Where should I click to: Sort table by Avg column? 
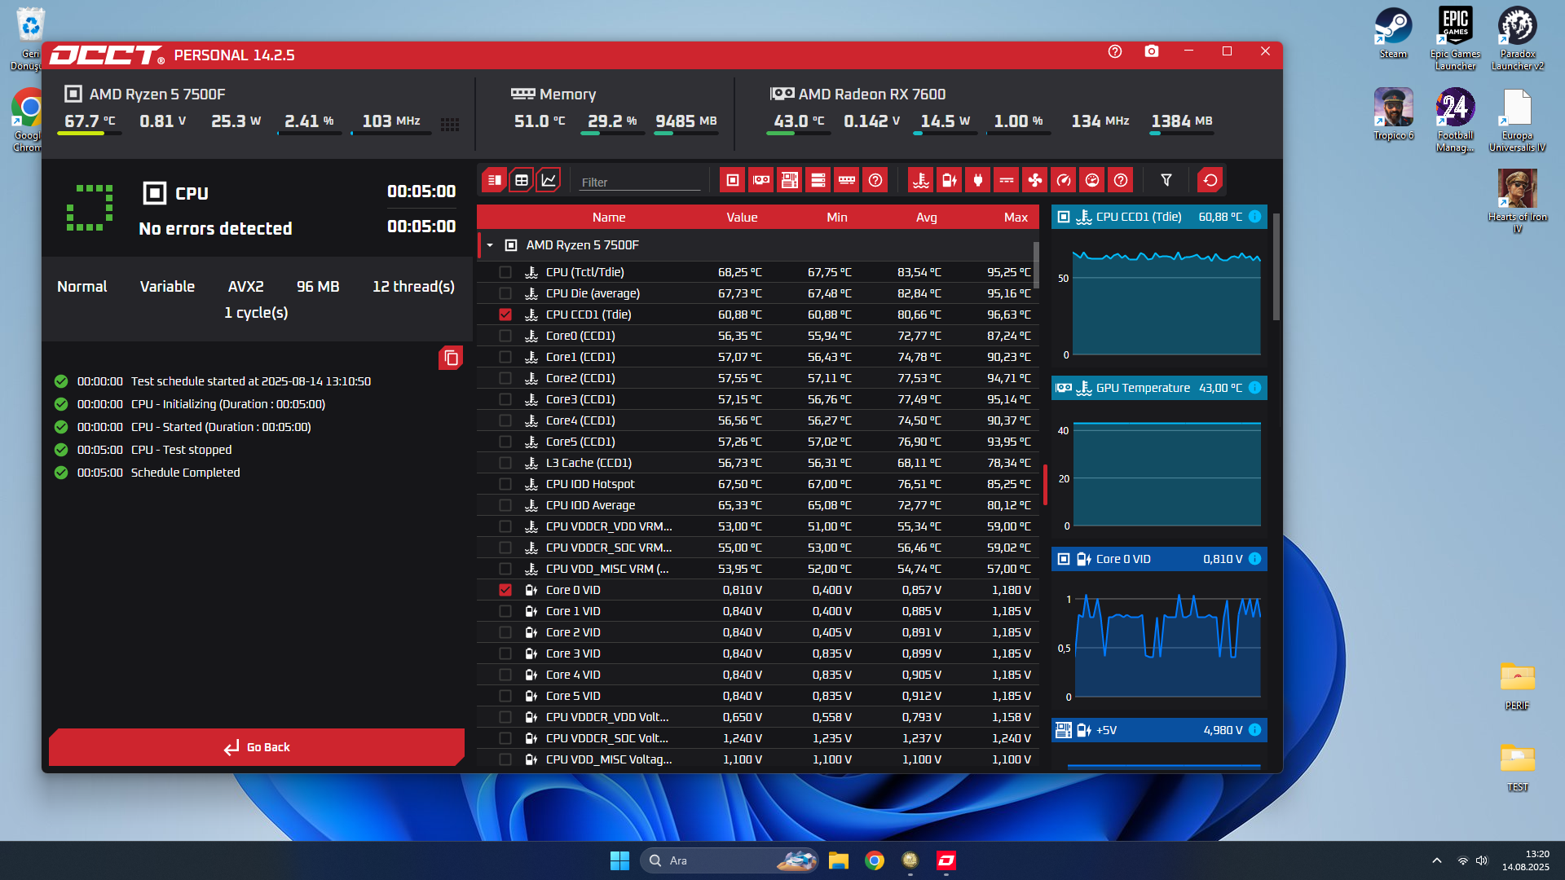coord(927,218)
